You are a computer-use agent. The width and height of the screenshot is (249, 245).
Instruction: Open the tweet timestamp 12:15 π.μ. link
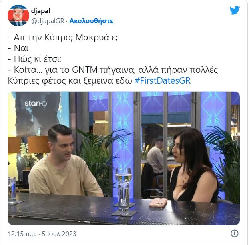click(x=22, y=234)
